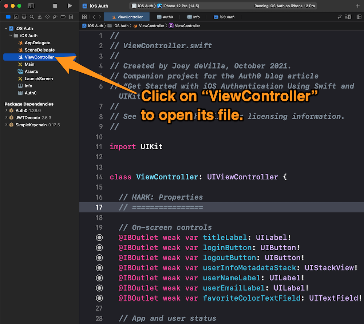Click the userInfoMetadataStack outlet connection circle
Viewport: 364px width, 324px height.
[99, 268]
